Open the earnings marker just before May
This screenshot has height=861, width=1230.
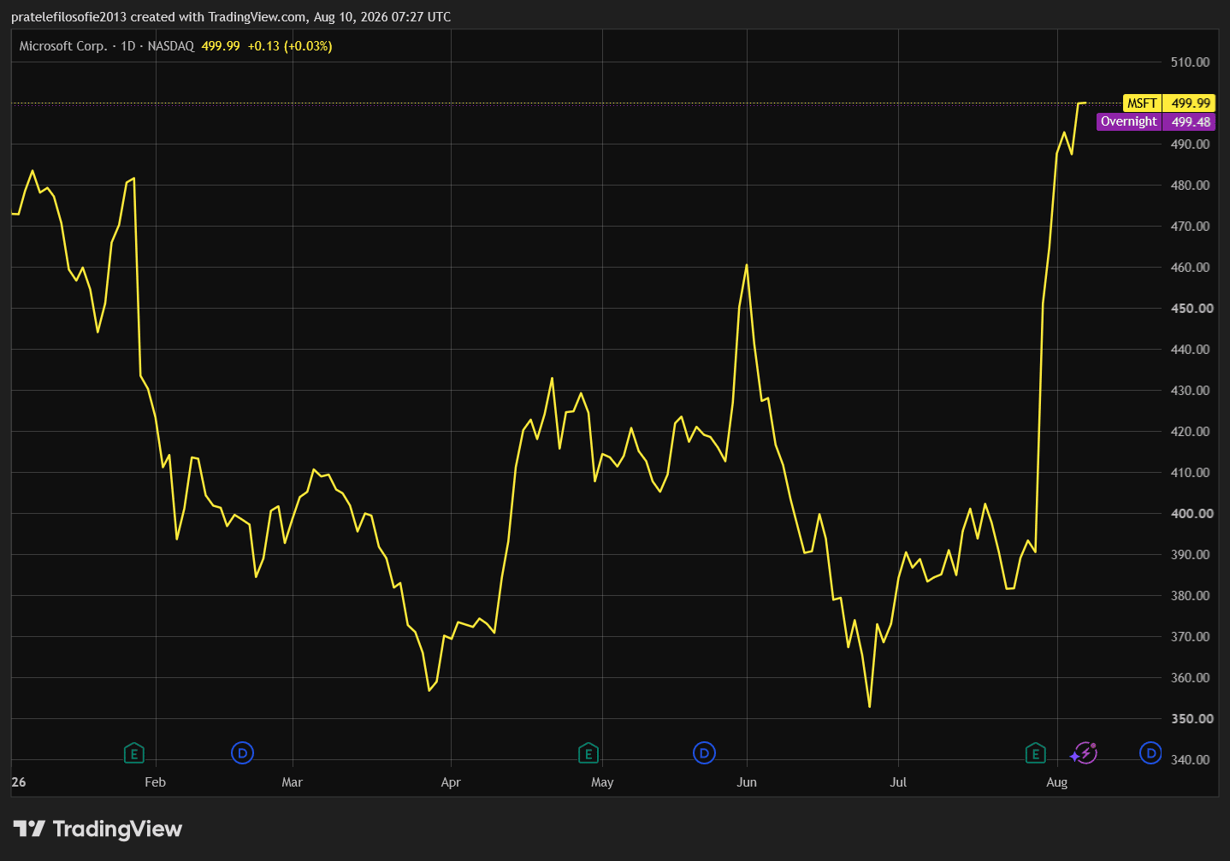point(588,753)
